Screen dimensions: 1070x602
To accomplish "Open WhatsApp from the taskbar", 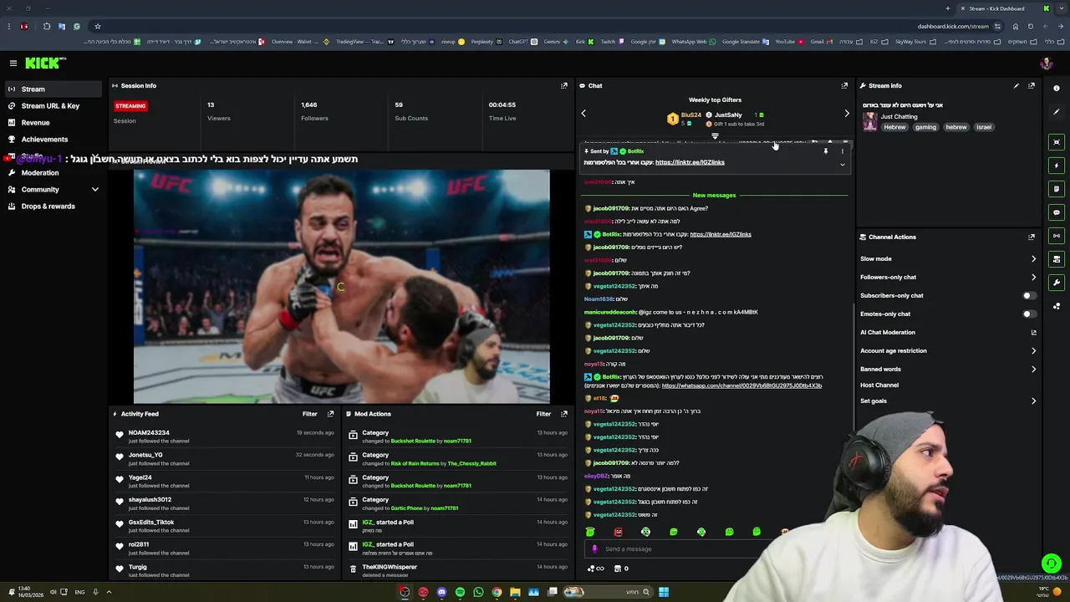I will tap(478, 592).
